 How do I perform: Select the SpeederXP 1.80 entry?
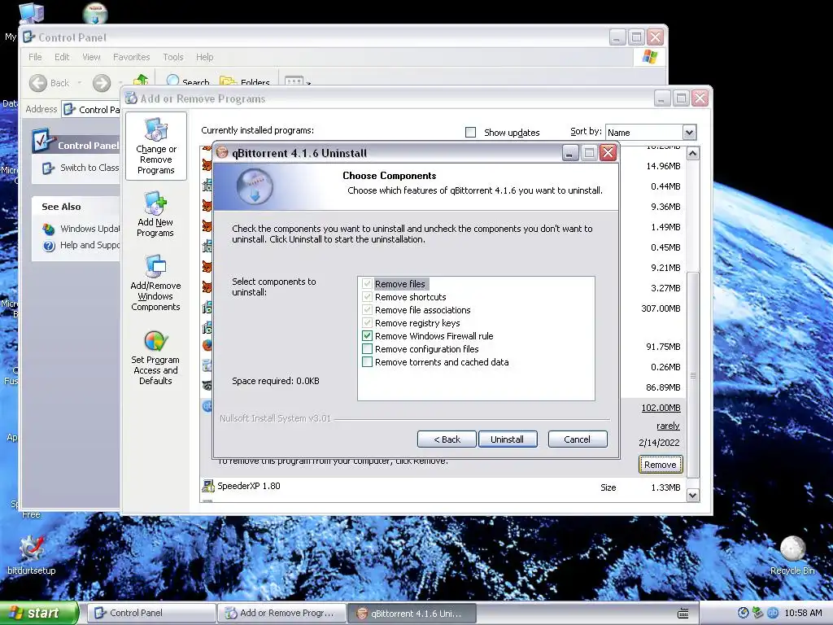[443, 487]
